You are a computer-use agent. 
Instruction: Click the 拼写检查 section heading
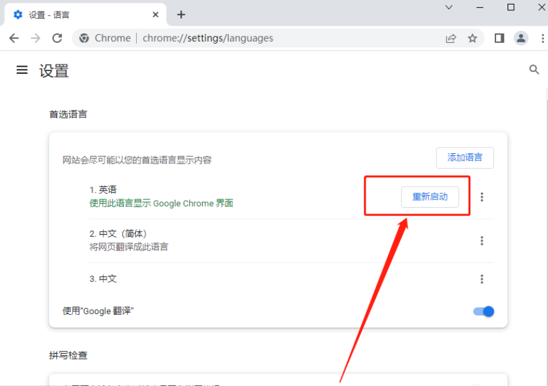(68, 355)
